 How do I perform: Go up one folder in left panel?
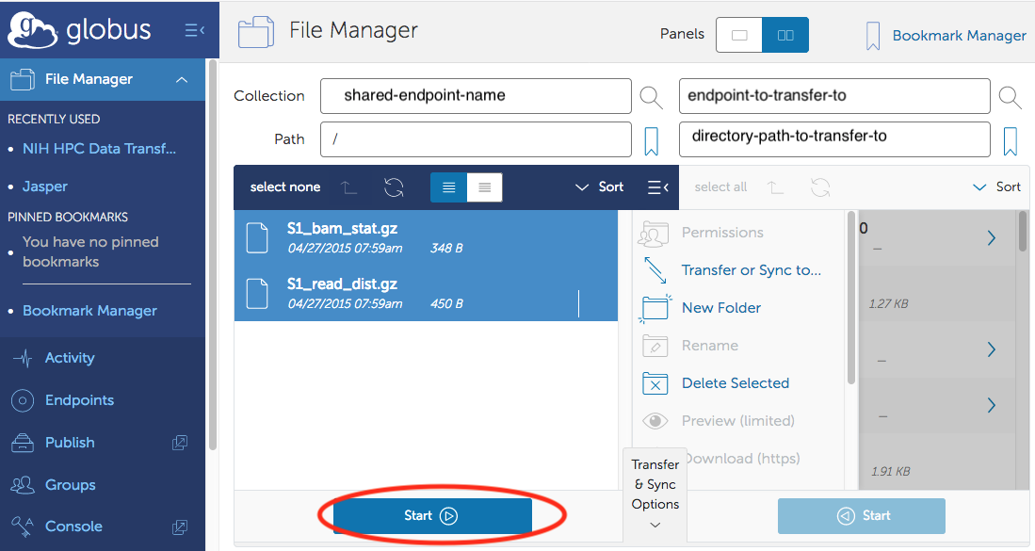point(349,187)
